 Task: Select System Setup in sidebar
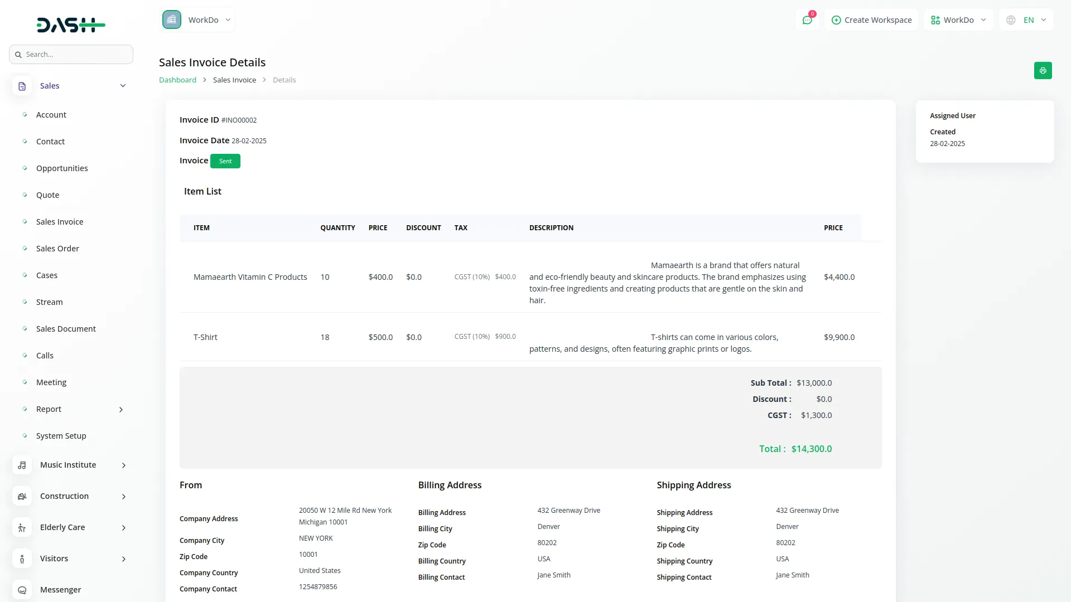pyautogui.click(x=61, y=436)
